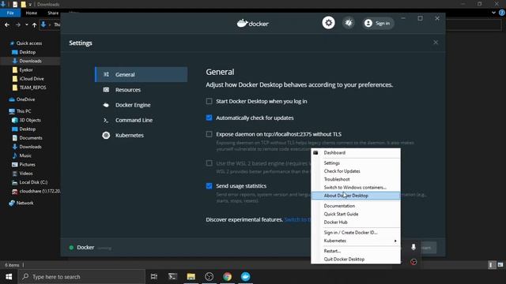The width and height of the screenshot is (506, 284).
Task: Click the Resources sidebar icon
Action: click(x=106, y=90)
